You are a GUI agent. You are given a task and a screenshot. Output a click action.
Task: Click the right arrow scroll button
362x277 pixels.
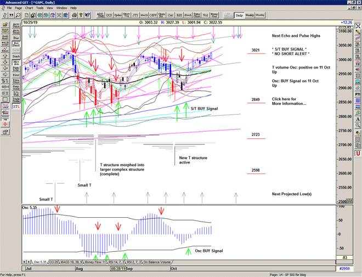(x=5, y=75)
